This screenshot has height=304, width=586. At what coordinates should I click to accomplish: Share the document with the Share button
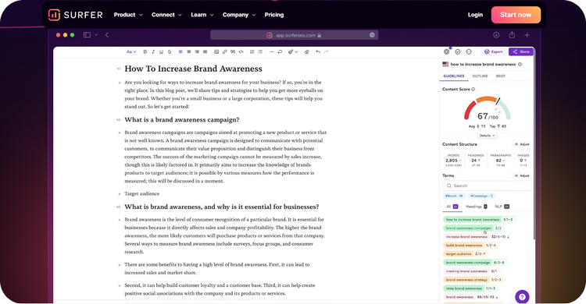coord(521,52)
